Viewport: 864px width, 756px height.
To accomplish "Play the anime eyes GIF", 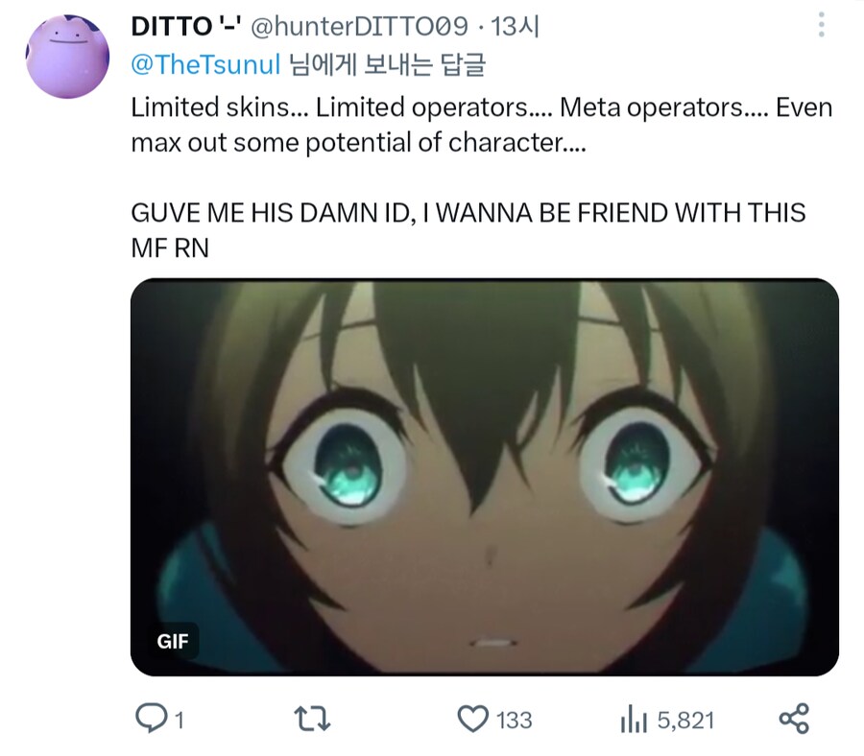I will point(485,477).
